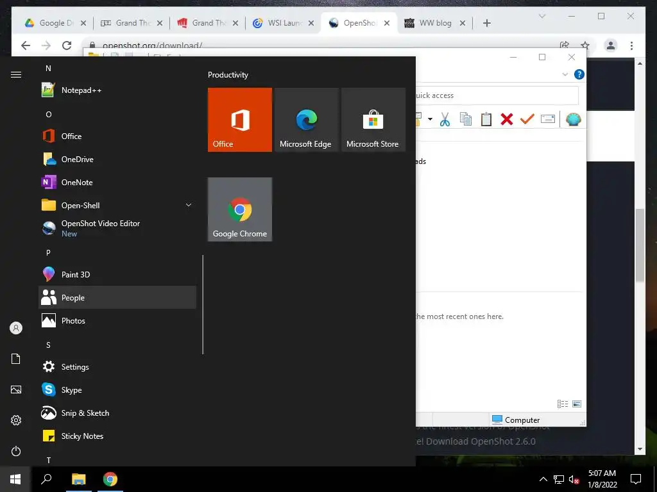Viewport: 657px width, 492px height.
Task: Click the orange checkmark icon in Explorer toolbar
Action: point(527,119)
